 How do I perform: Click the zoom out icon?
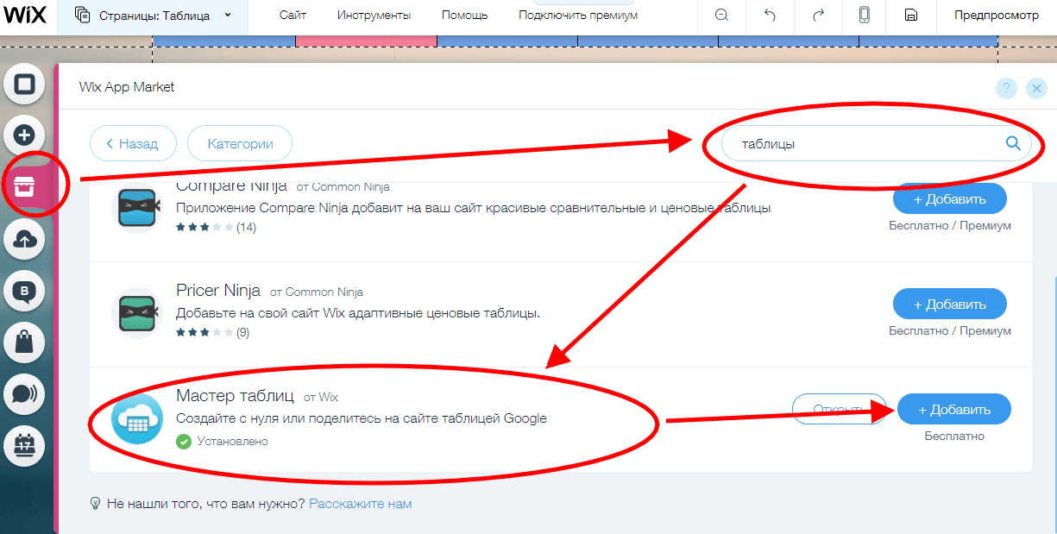722,16
